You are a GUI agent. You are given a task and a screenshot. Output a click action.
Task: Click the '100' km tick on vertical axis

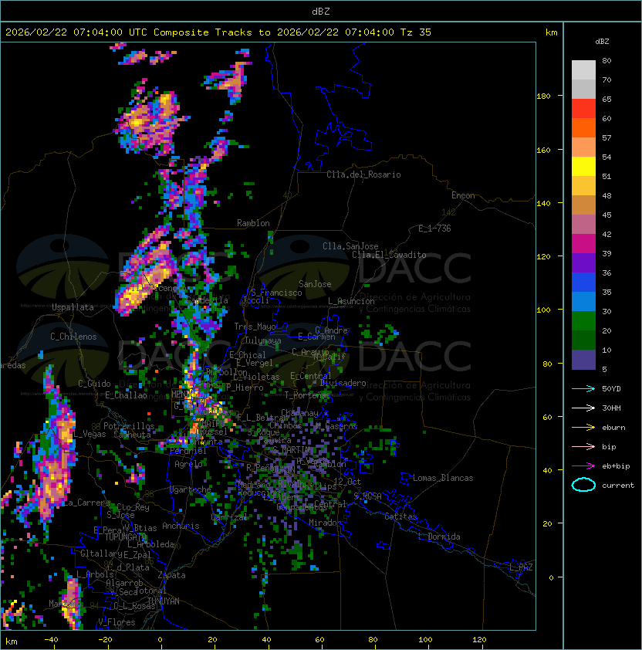(543, 310)
